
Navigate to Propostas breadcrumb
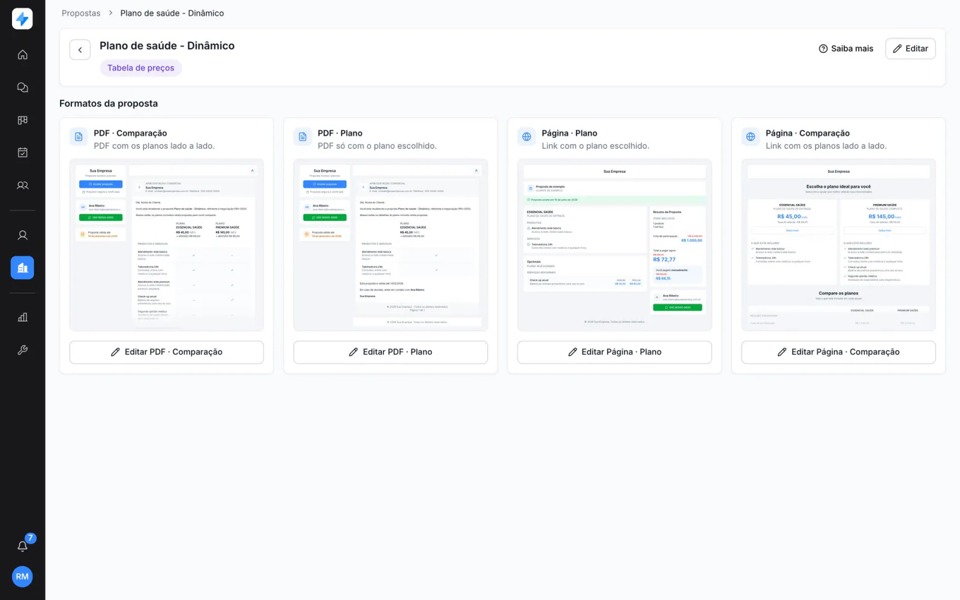pos(81,13)
